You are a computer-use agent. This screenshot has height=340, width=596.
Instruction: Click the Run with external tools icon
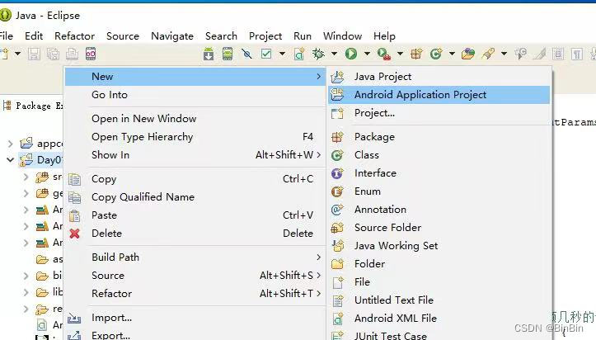(383, 54)
